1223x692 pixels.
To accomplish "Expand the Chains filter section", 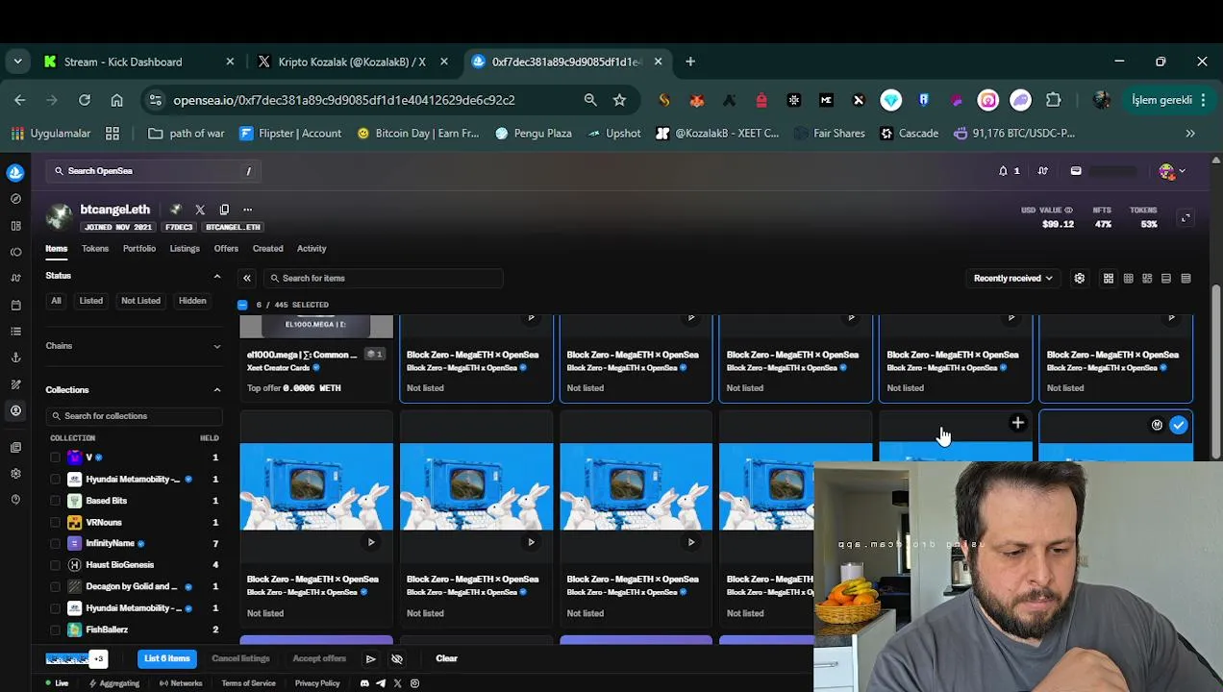I will point(216,346).
